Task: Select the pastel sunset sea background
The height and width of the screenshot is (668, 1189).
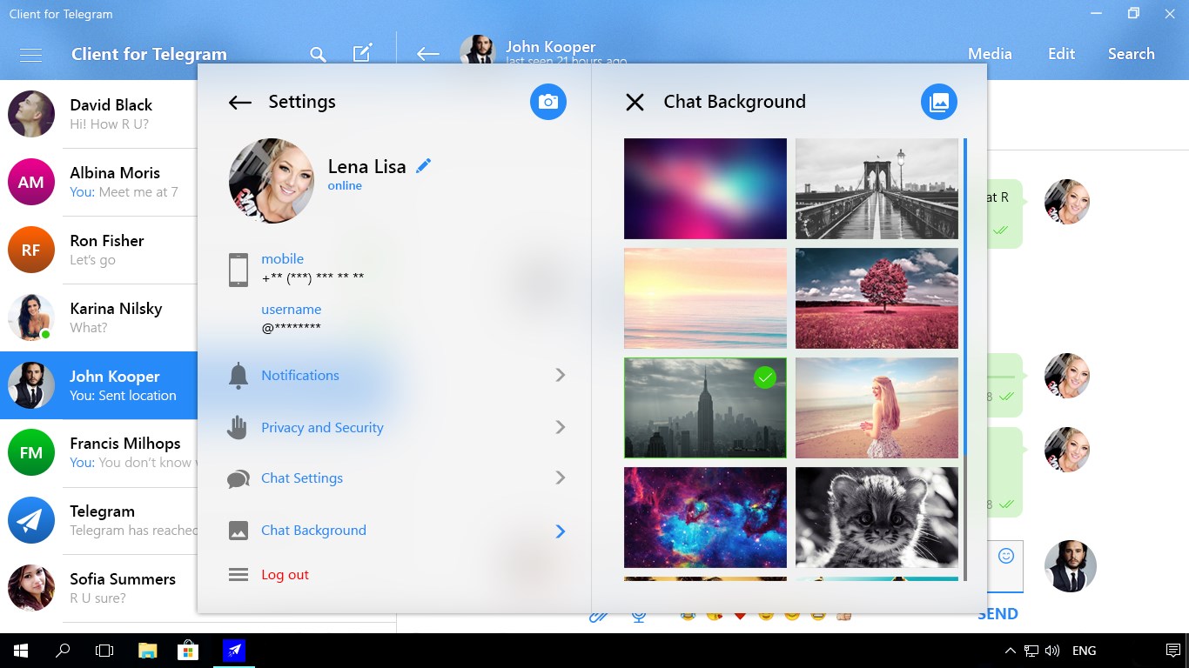Action: click(705, 298)
